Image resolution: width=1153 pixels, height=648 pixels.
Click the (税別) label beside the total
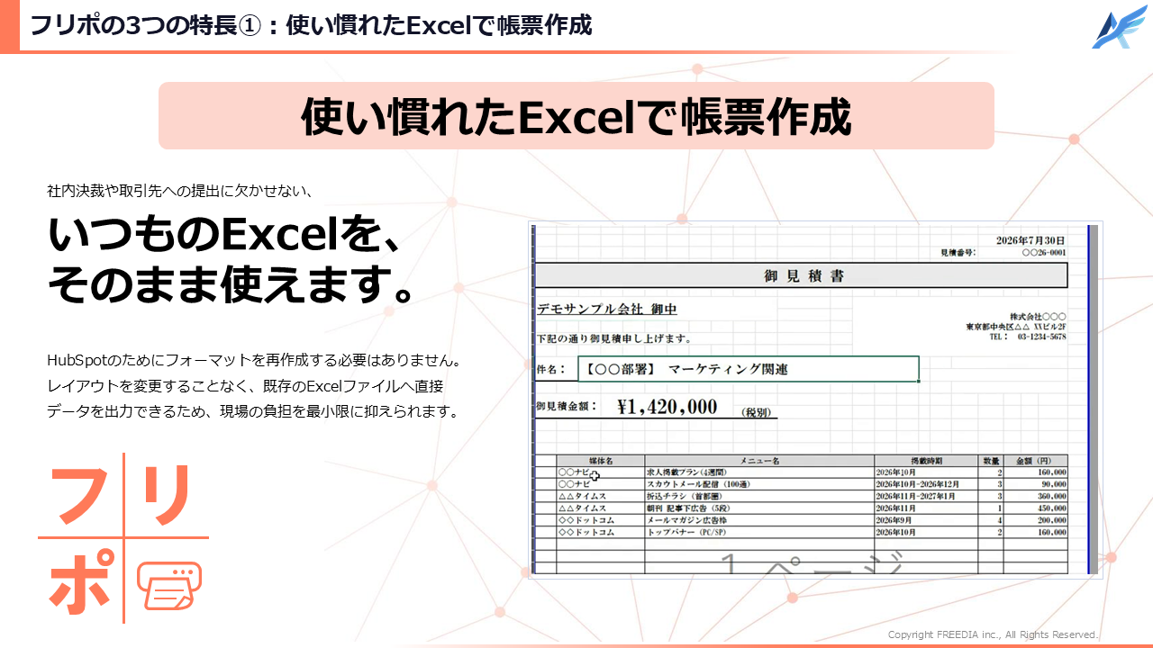[757, 412]
